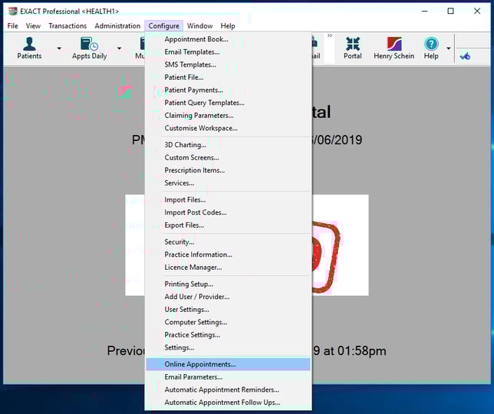Select Export Files... menu entry
Viewport: 494px width, 414px height.
(x=228, y=225)
